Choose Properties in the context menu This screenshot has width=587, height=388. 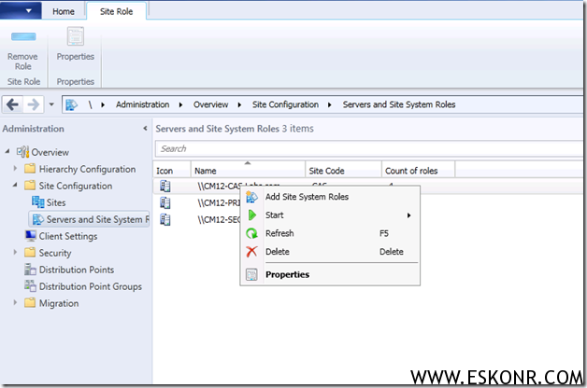[x=330, y=274]
